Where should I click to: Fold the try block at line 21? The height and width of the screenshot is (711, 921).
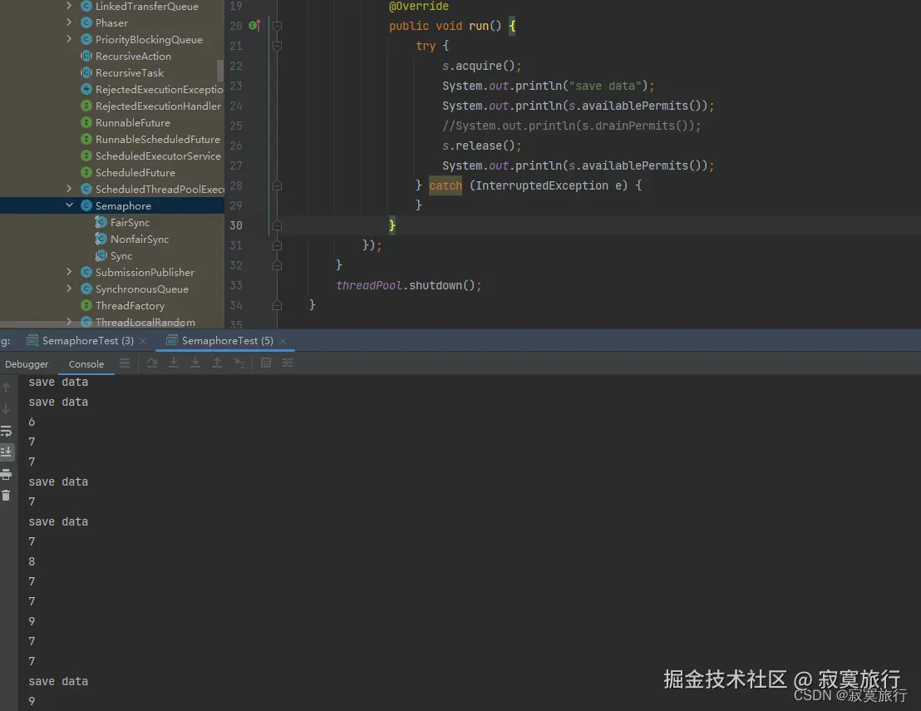pos(278,46)
